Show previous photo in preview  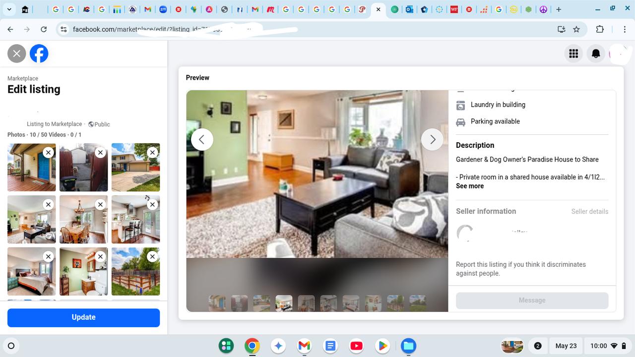click(x=202, y=140)
